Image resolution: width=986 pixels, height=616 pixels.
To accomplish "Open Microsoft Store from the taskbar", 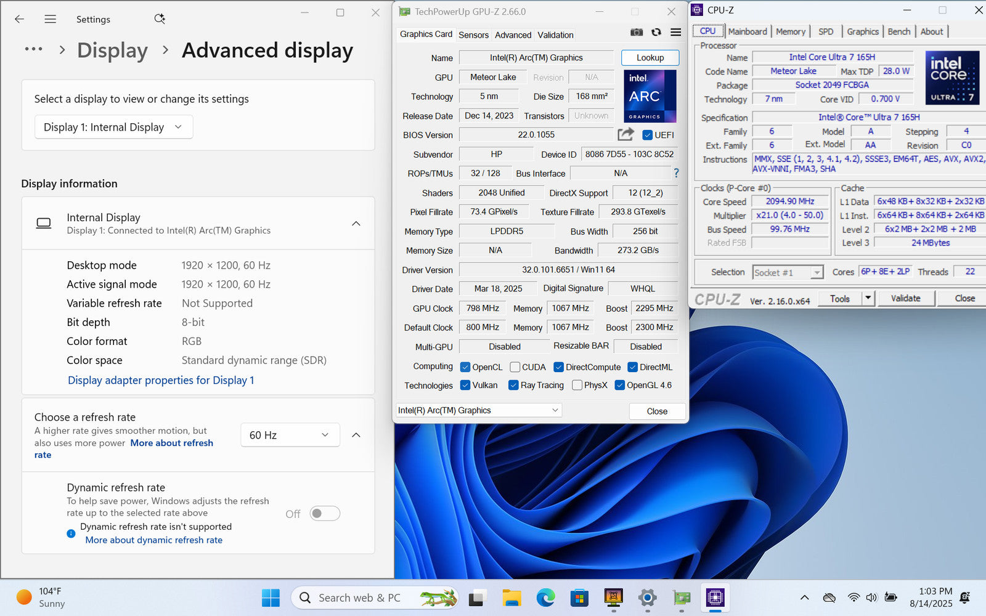I will point(579,598).
